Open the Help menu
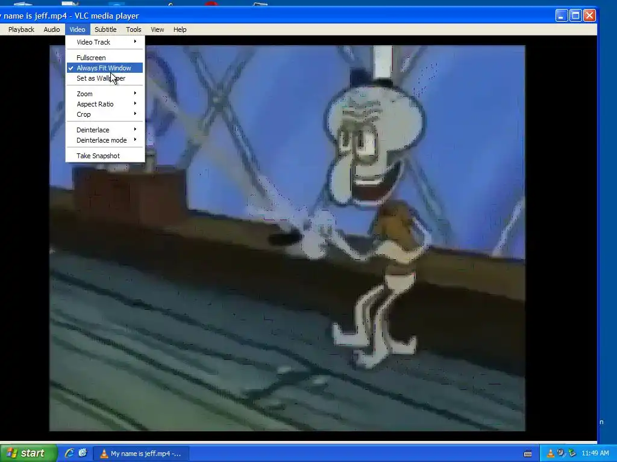 [x=180, y=29]
